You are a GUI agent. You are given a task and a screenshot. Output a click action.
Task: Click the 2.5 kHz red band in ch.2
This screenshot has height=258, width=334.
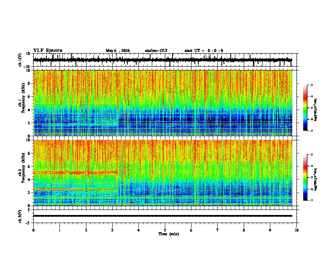[x=75, y=189]
